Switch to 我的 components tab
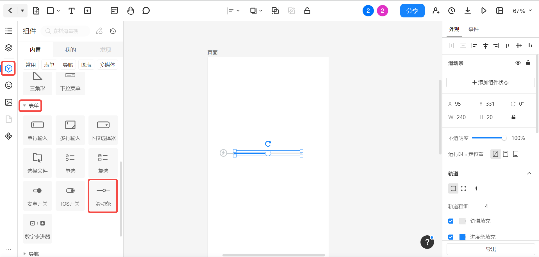 click(x=70, y=50)
